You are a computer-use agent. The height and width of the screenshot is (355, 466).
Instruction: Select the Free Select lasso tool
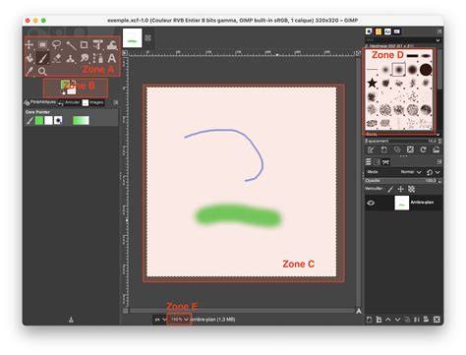point(57,44)
